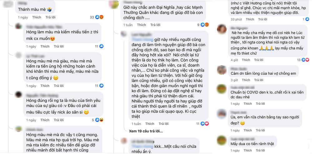This screenshot has height=154, width=312.
Task: Open reactions with count 13 on 'Nè he' comment
Action: coord(303,60)
